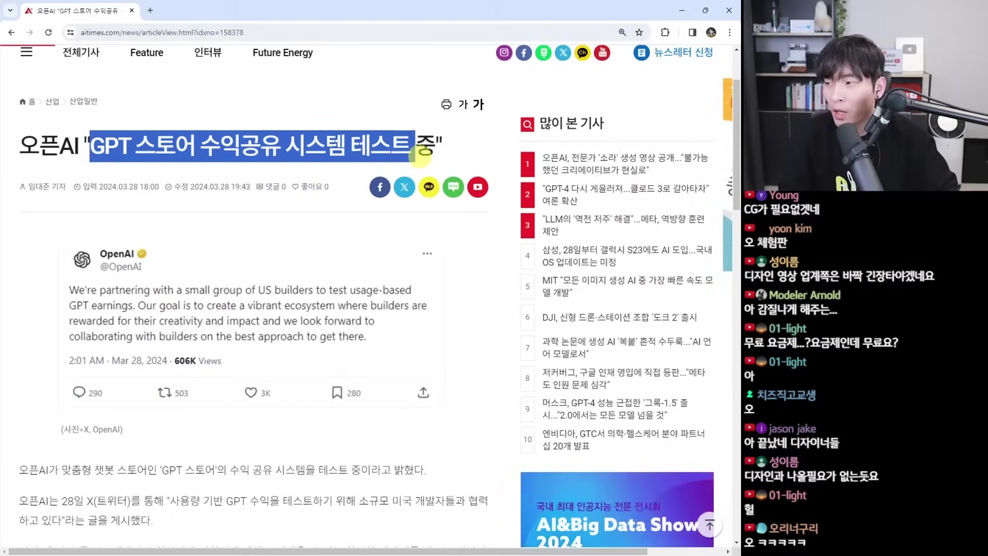988x556 pixels.
Task: Like the embedded OpenAI tweet
Action: click(x=251, y=393)
